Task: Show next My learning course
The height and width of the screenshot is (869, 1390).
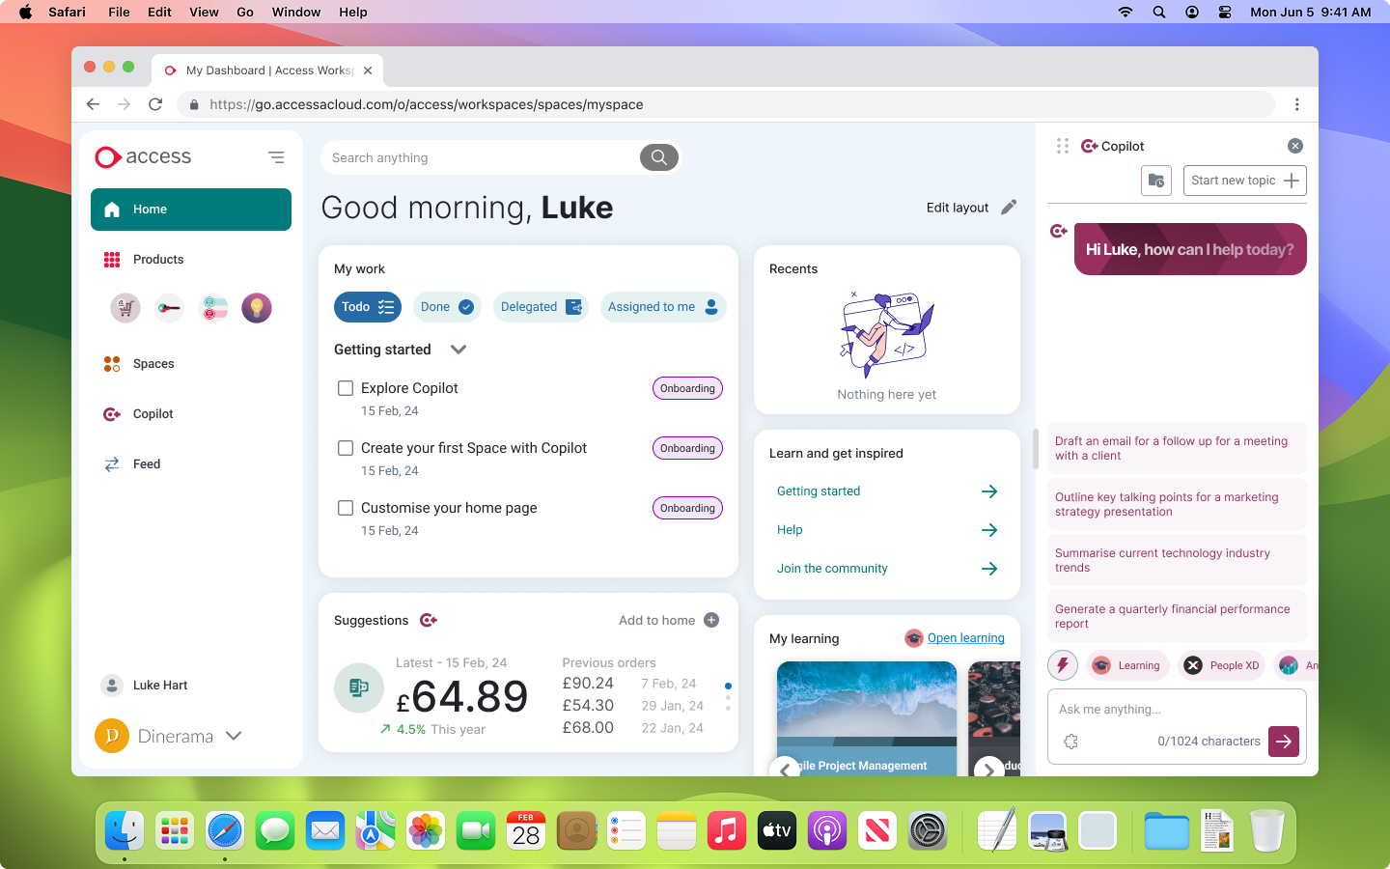Action: (988, 770)
